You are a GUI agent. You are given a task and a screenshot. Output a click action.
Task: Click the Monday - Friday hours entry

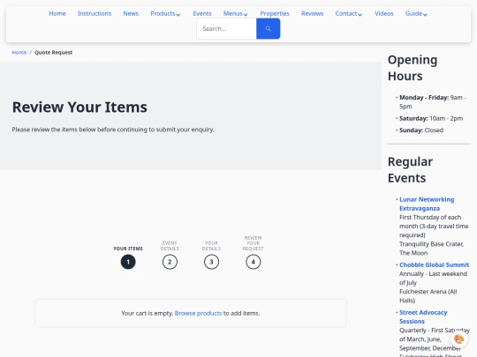click(x=433, y=102)
